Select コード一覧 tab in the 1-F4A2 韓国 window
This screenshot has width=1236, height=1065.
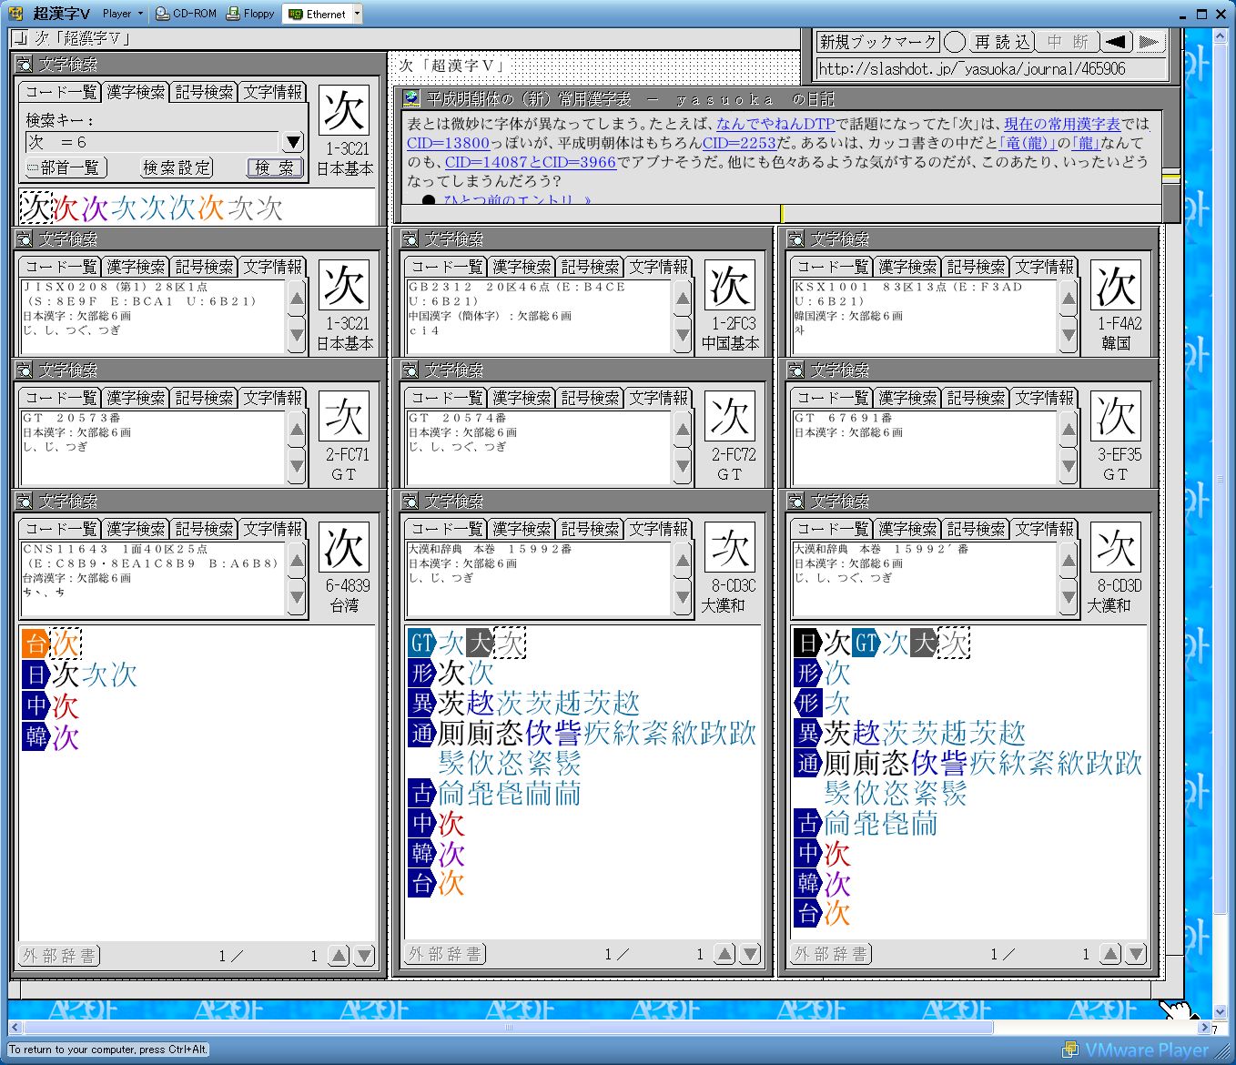[x=832, y=267]
